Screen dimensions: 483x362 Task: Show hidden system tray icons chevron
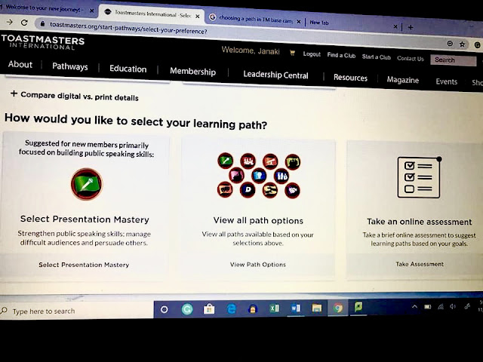[x=414, y=307]
